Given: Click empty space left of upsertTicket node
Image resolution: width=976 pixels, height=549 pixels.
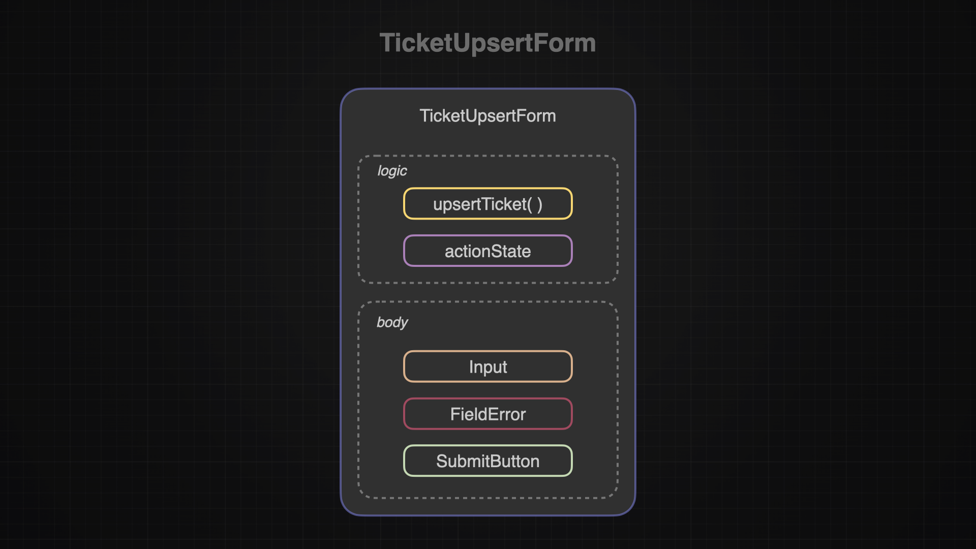Looking at the screenshot, I should [x=381, y=204].
